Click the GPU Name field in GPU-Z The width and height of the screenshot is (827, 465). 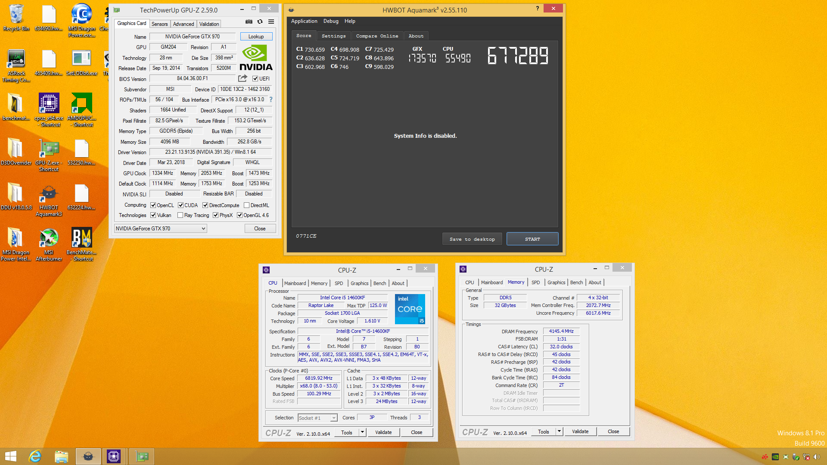[x=192, y=37]
